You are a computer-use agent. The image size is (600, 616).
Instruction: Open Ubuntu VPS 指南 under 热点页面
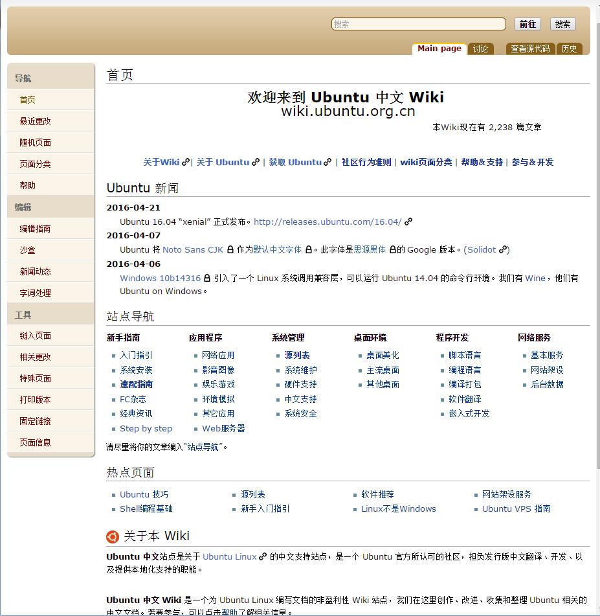point(516,508)
